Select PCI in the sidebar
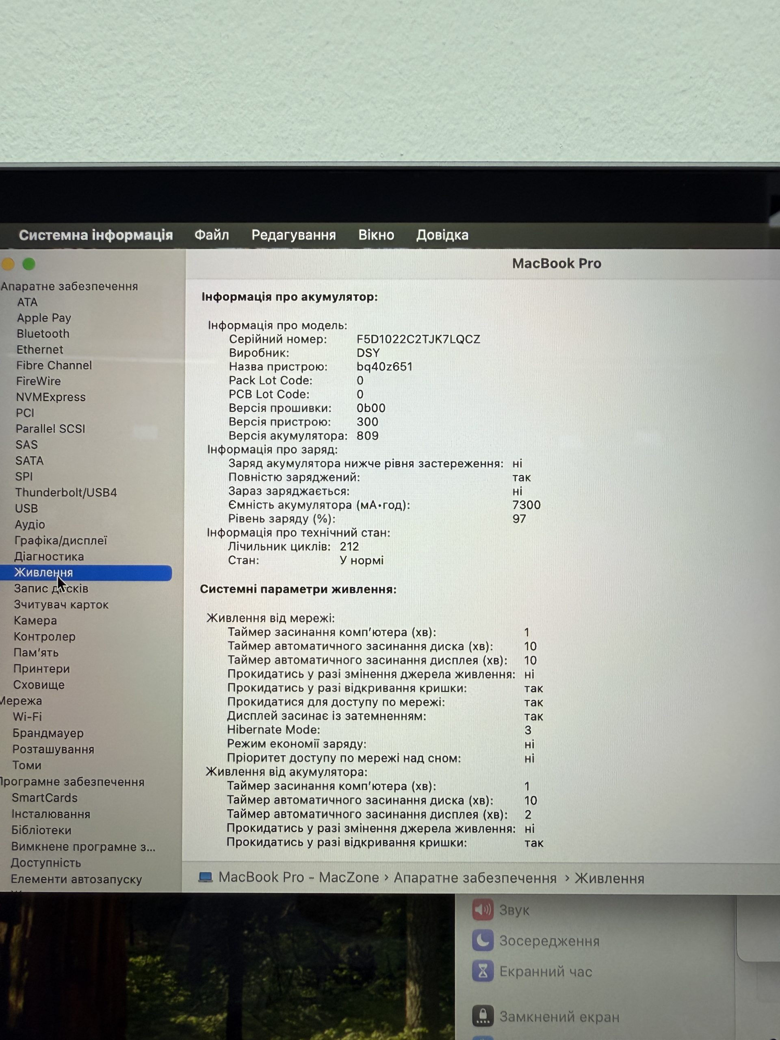Image resolution: width=780 pixels, height=1040 pixels. (x=25, y=413)
